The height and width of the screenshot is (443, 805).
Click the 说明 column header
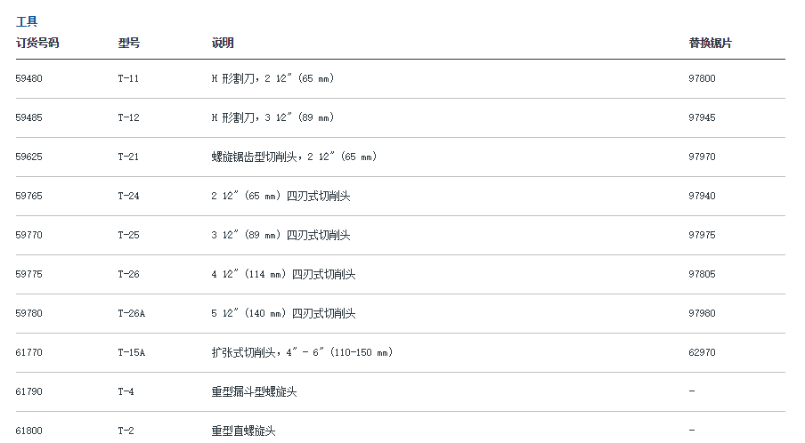[223, 43]
